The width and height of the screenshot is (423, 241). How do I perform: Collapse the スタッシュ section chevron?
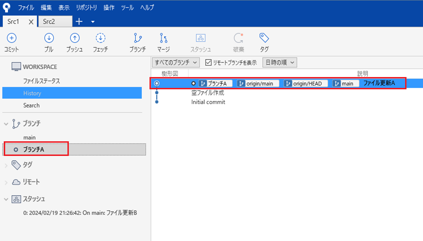[x=6, y=199]
